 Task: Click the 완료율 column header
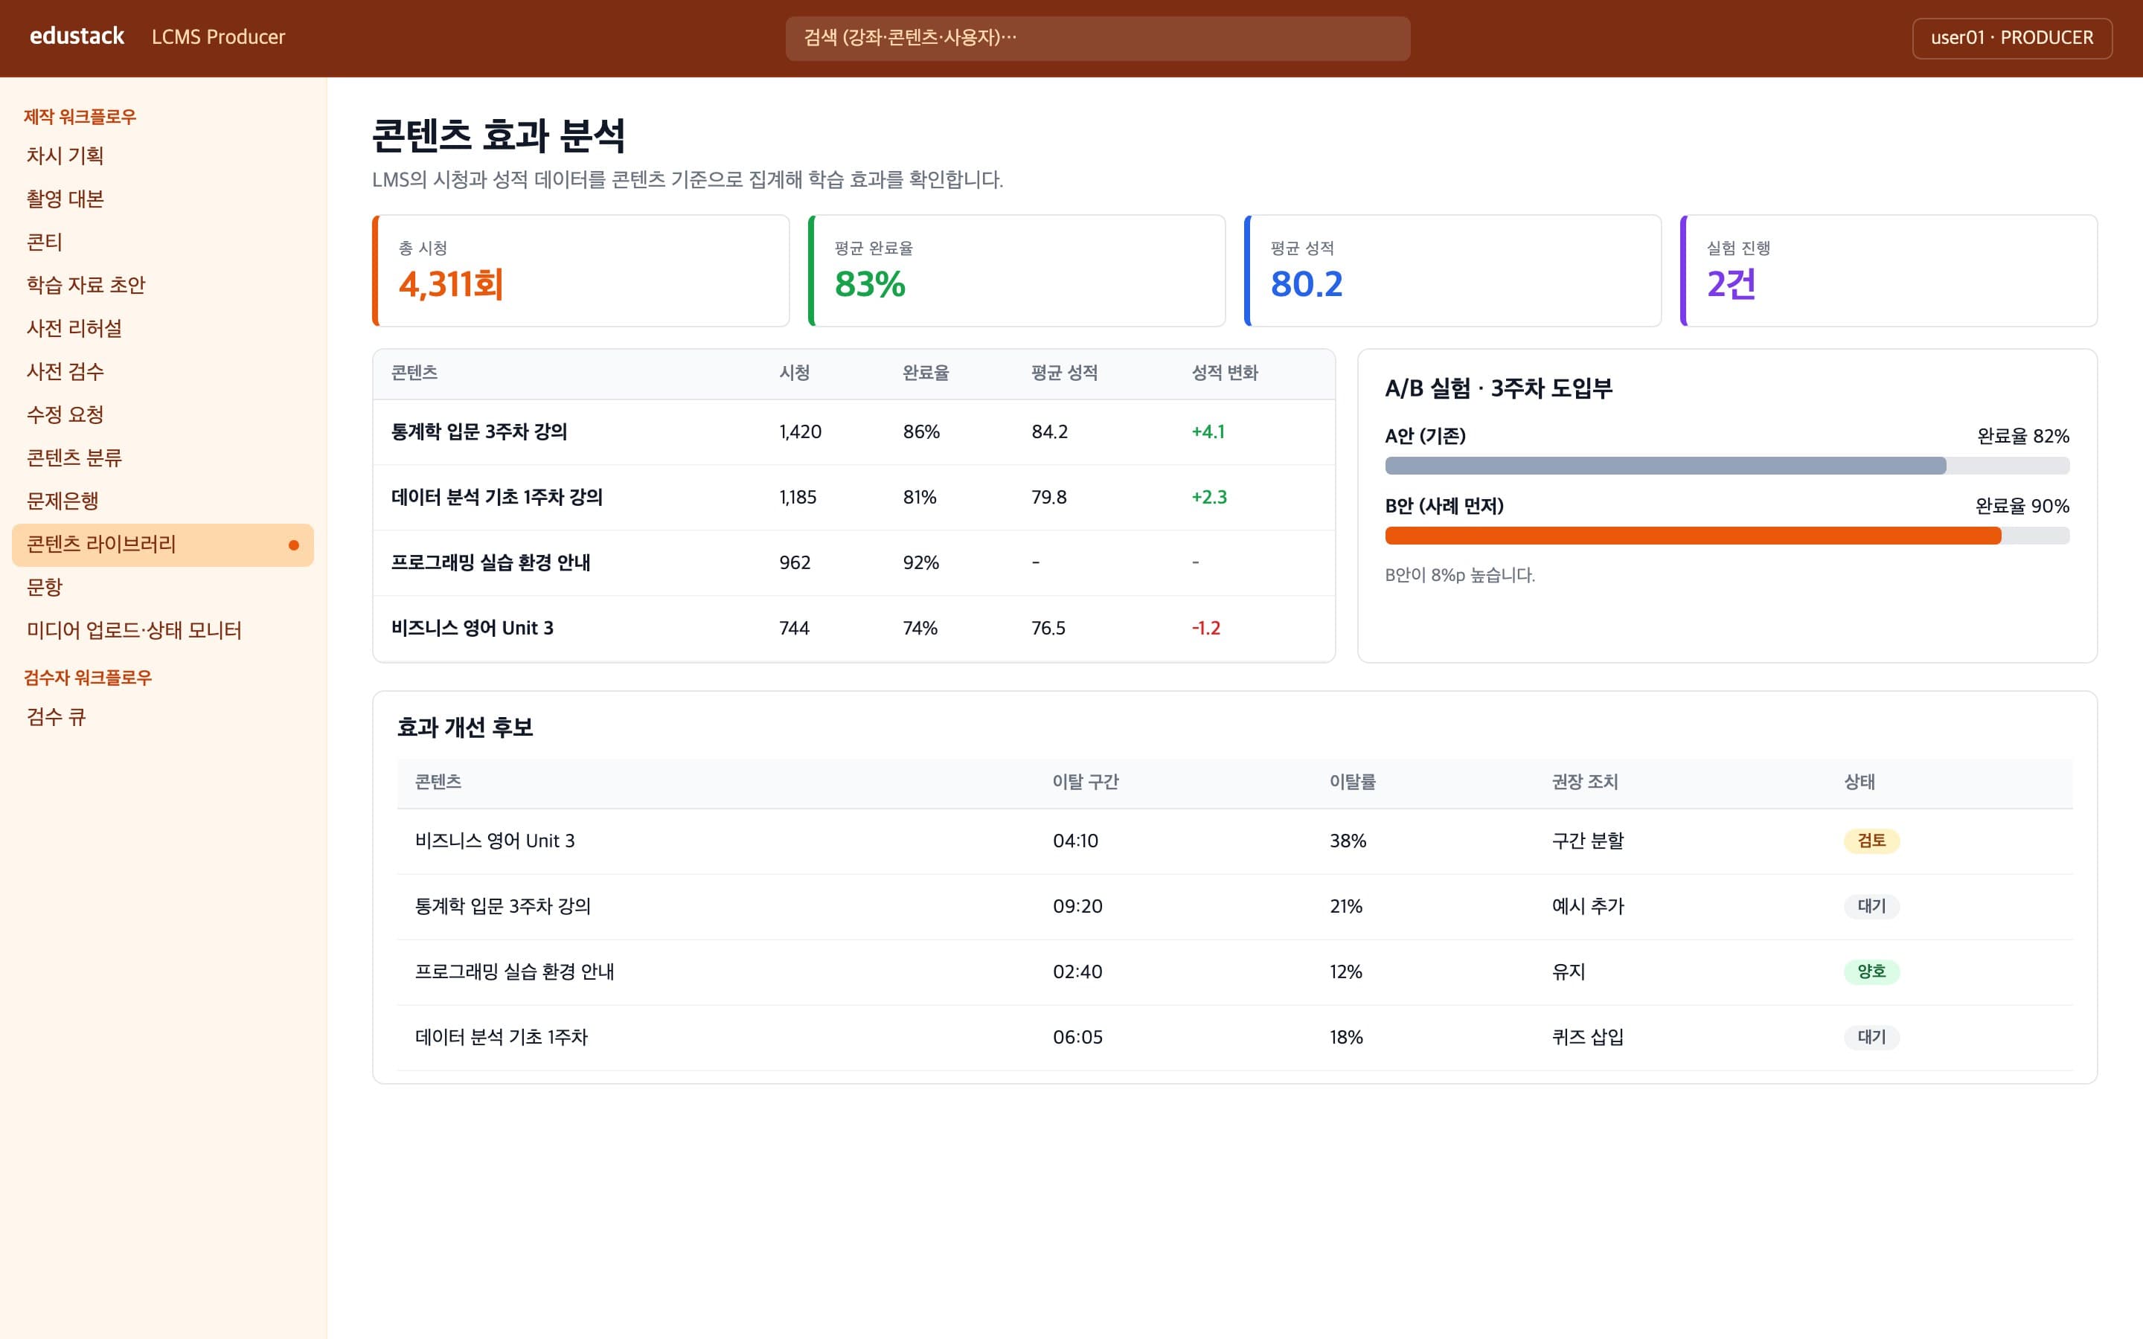(x=926, y=373)
